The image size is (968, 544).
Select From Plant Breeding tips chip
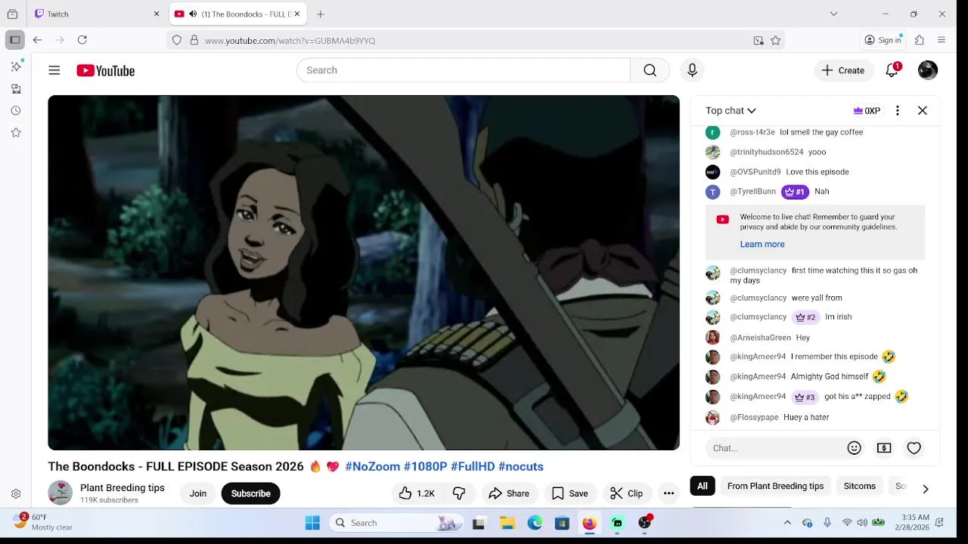pos(775,486)
